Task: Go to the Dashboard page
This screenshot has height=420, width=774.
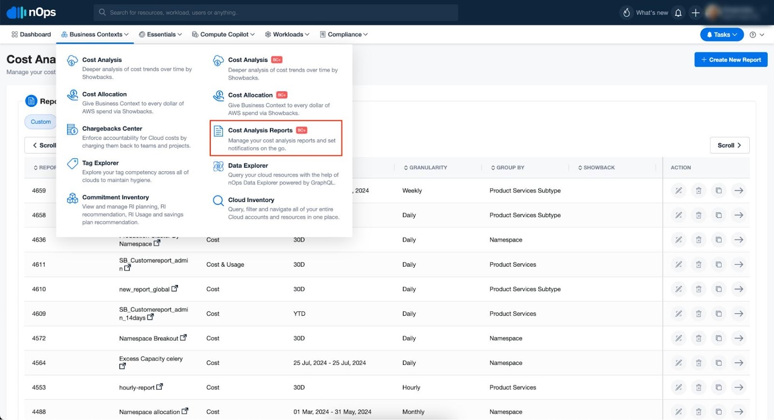Action: click(x=31, y=34)
